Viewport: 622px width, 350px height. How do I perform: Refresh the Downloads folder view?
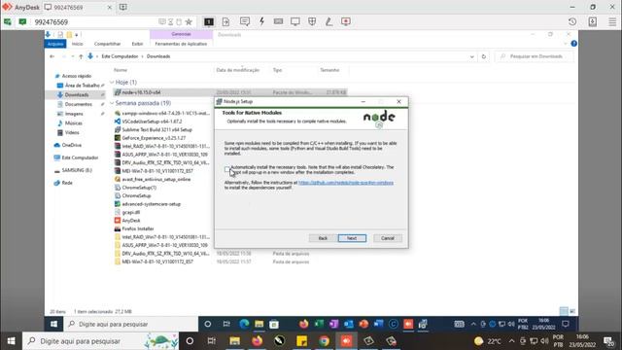click(484, 56)
